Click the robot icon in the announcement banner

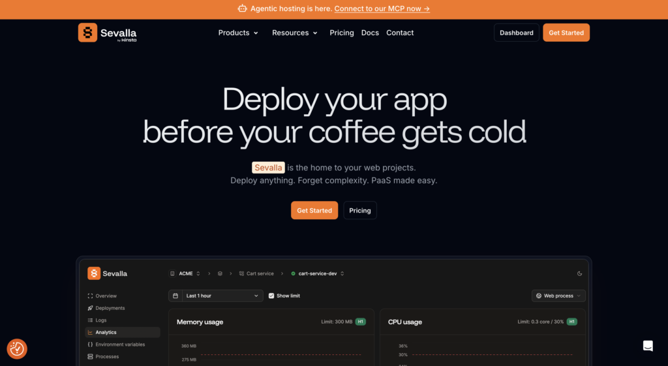pyautogui.click(x=243, y=8)
